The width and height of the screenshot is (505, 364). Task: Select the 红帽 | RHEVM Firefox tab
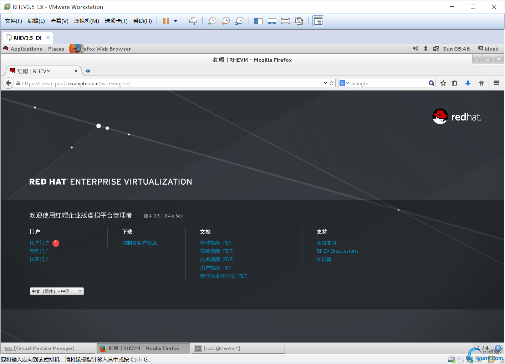tap(44, 71)
